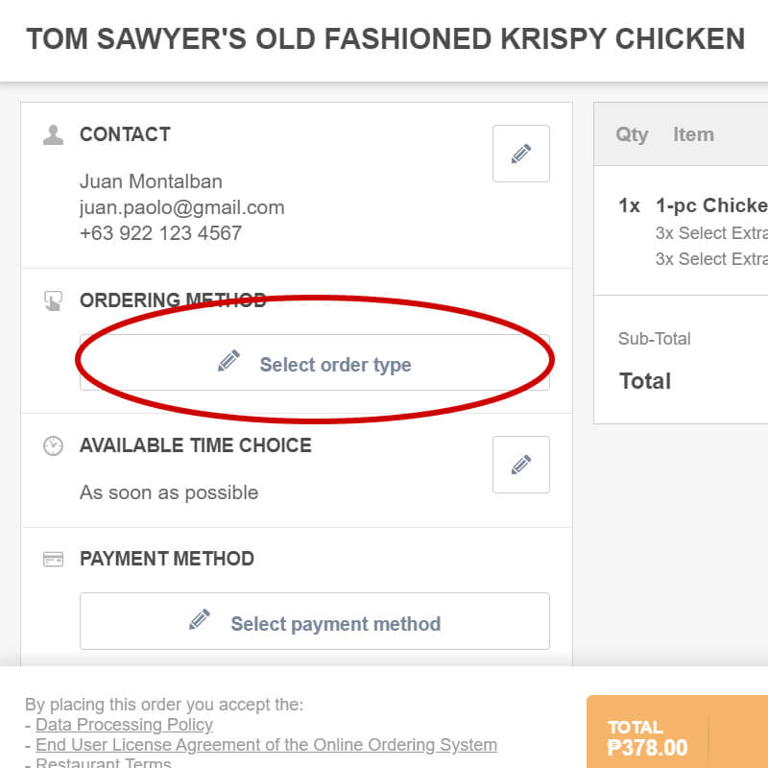Screen dimensions: 768x768
Task: Click the hand icon beside ORDERING METHOD
Action: point(54,301)
